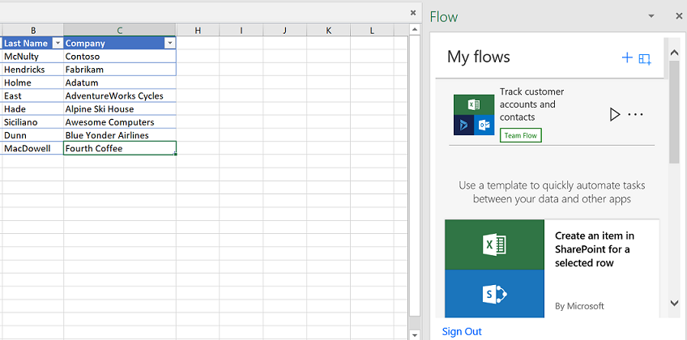The image size is (687, 340).
Task: Open Flow pane options dropdown arrow
Action: point(651,16)
